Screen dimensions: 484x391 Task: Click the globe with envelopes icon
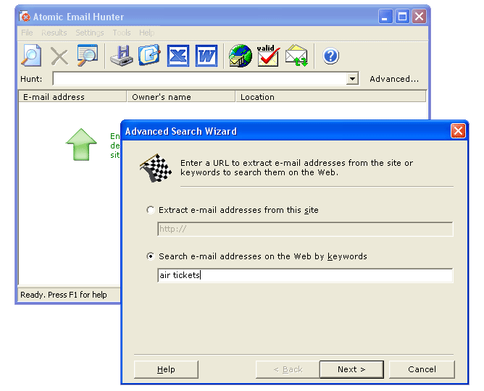click(x=240, y=56)
